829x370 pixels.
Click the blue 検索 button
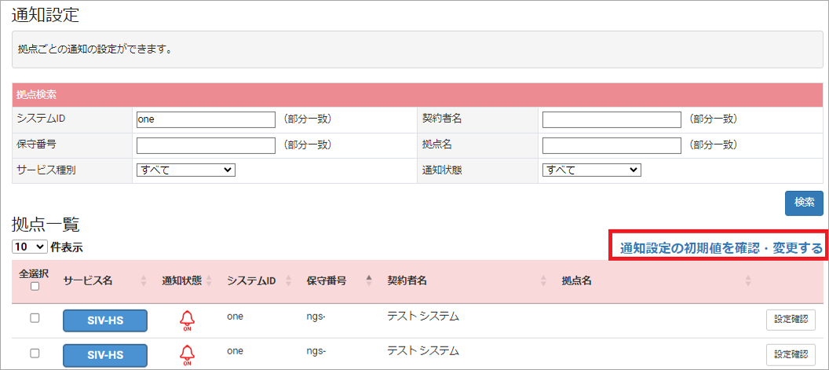pyautogui.click(x=804, y=203)
